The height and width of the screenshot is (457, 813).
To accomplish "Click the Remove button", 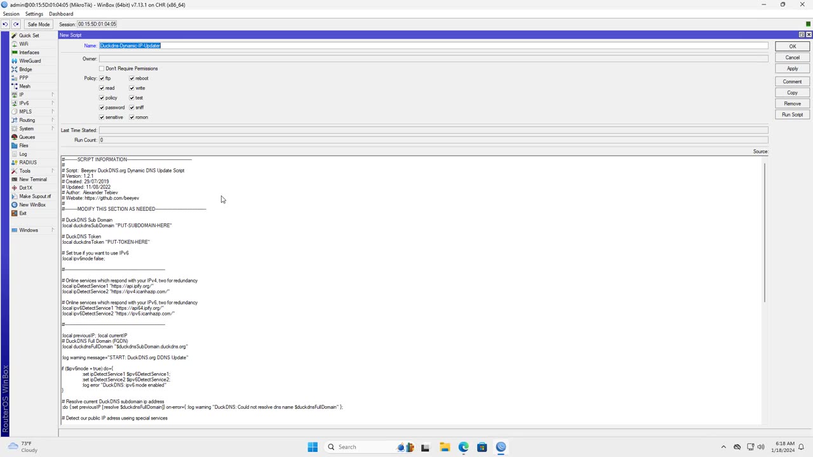I will [x=792, y=103].
